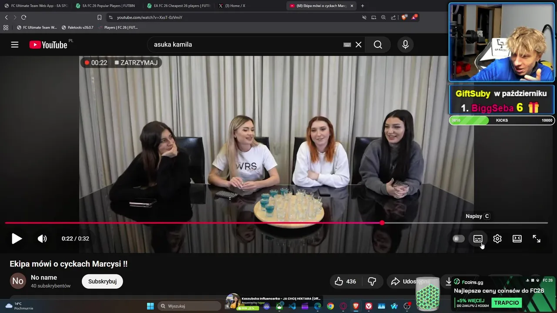
Task: Open Vivaldi browser from the taskbar
Action: tap(369, 306)
